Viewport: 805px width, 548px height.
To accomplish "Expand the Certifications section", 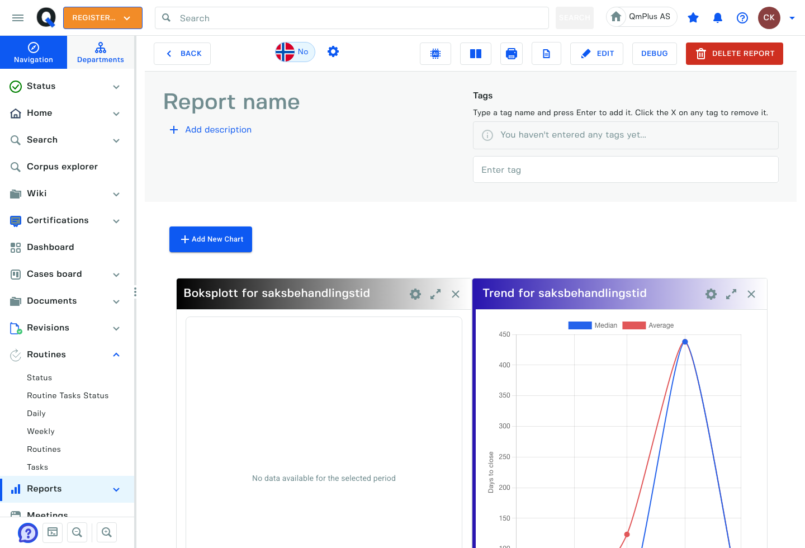I will 116,221.
